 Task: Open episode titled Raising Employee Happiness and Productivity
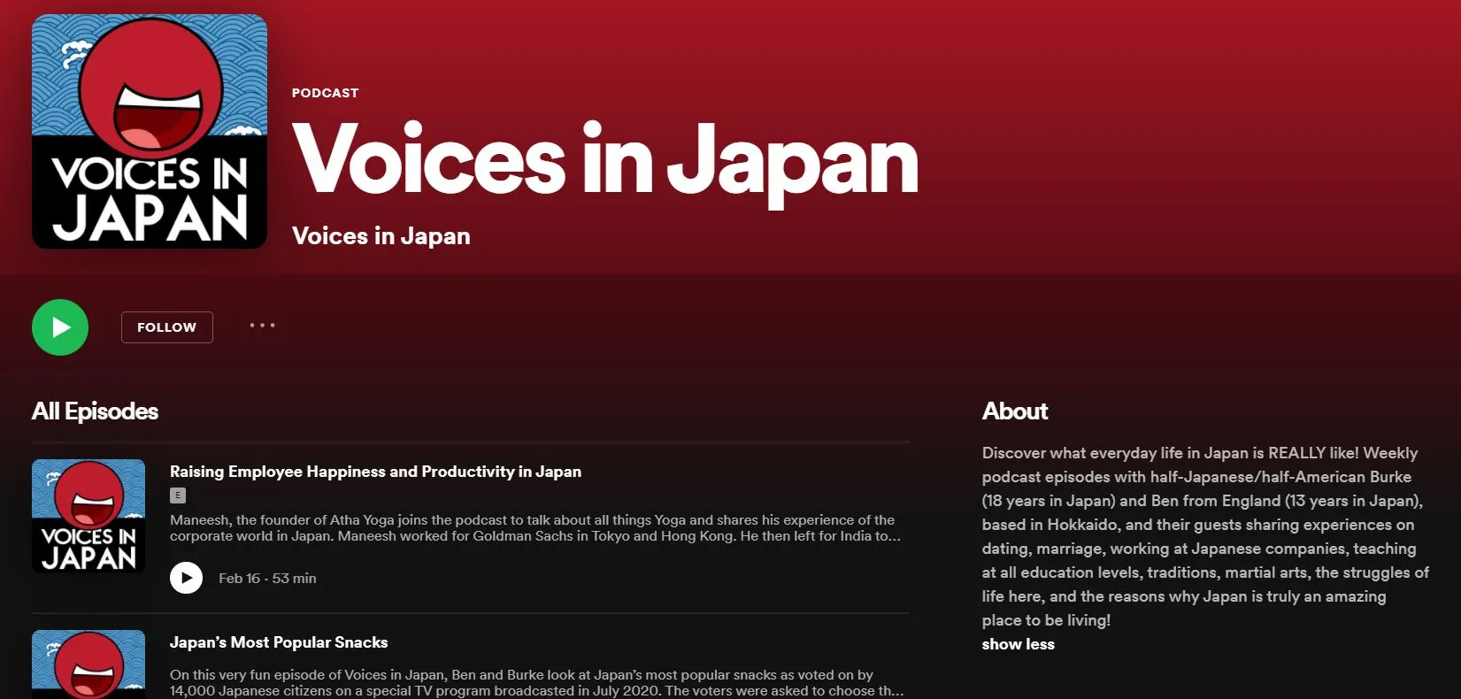click(x=375, y=472)
